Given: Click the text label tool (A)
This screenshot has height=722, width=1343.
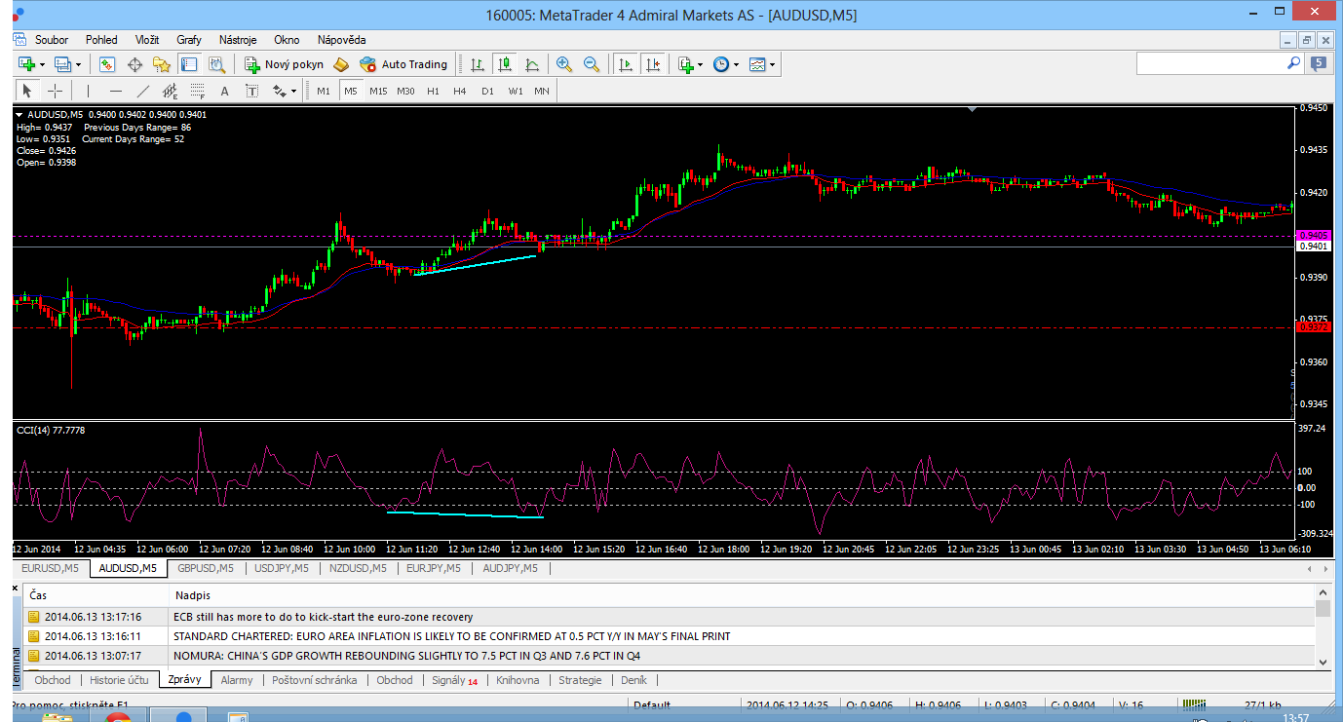Looking at the screenshot, I should (224, 91).
